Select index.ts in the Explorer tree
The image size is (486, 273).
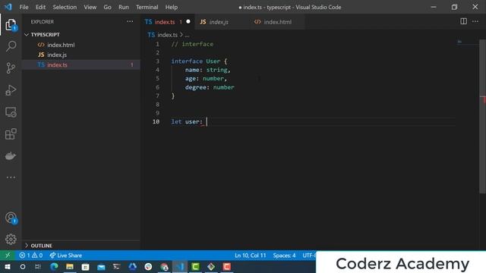[81, 64]
